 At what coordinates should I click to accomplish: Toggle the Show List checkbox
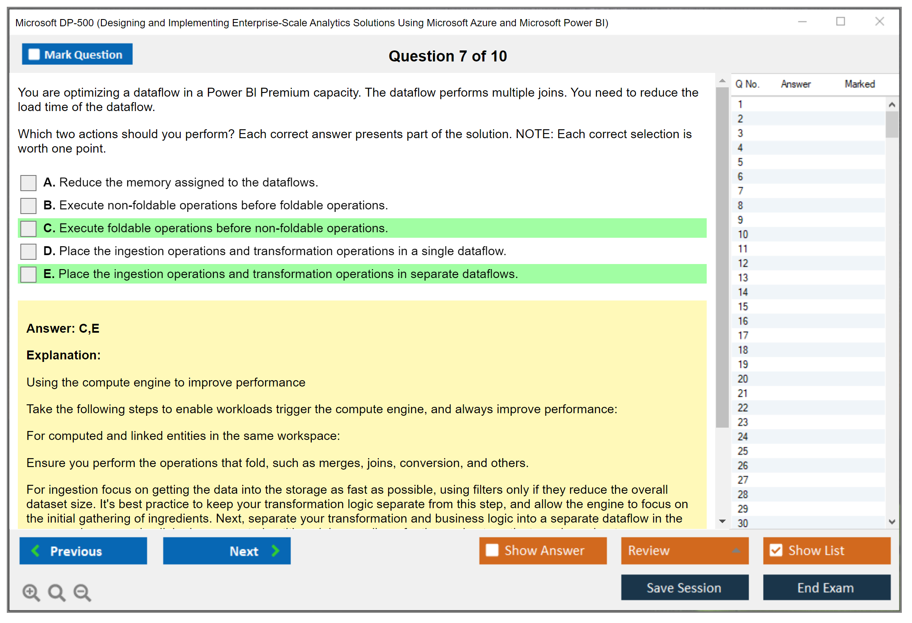(776, 551)
